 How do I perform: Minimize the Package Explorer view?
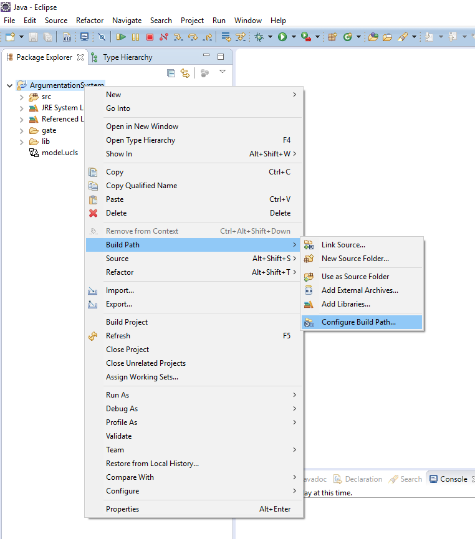click(206, 55)
